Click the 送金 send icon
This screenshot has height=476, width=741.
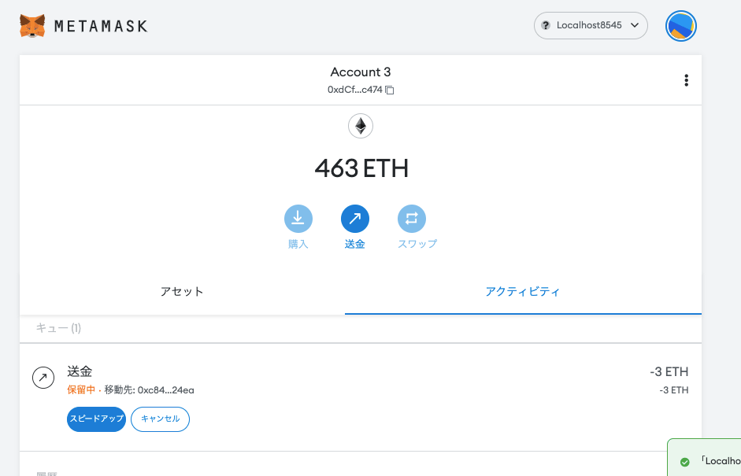click(355, 219)
